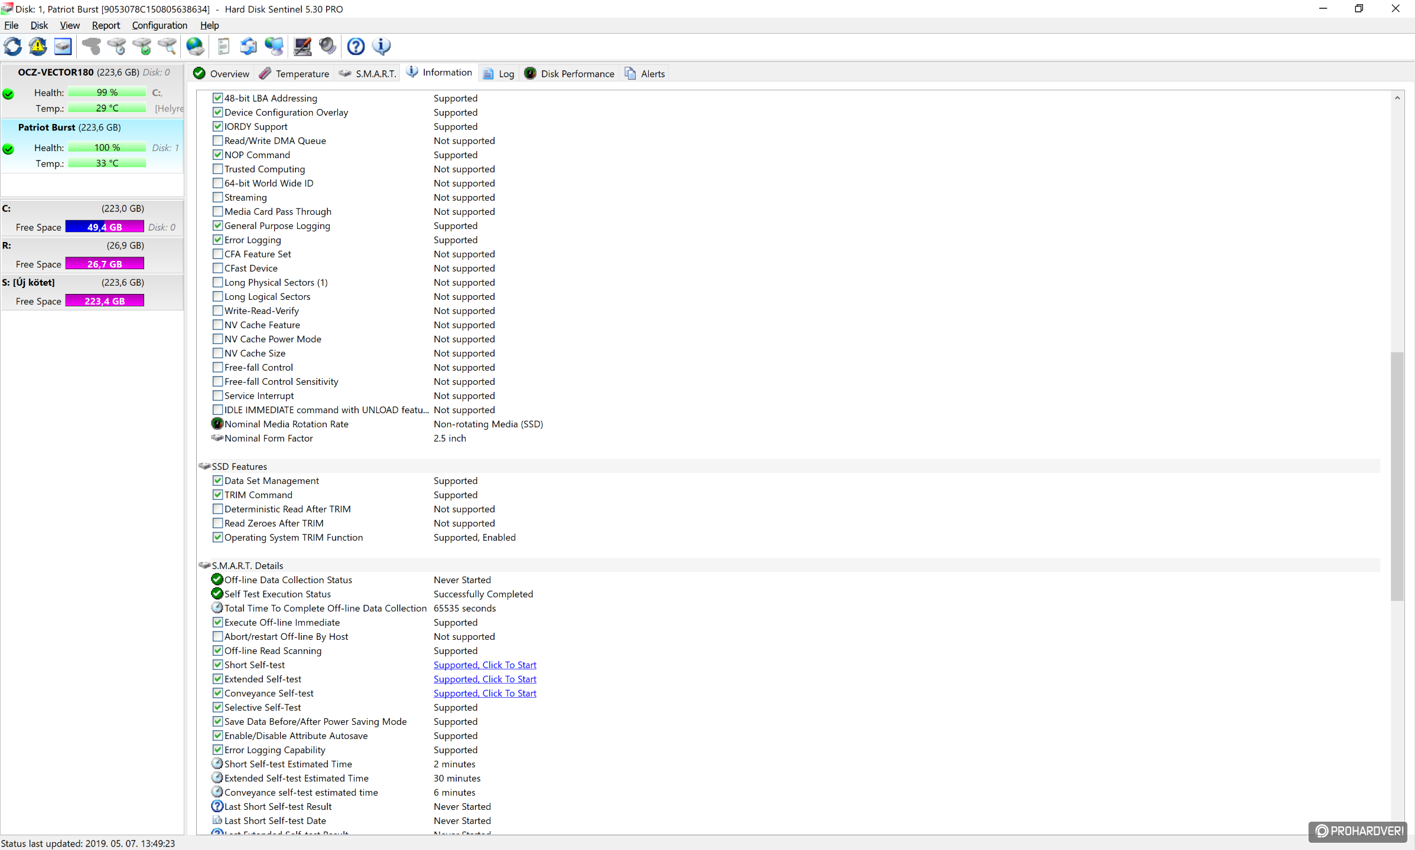Open the View menu
Viewport: 1415px width, 850px height.
coord(70,25)
